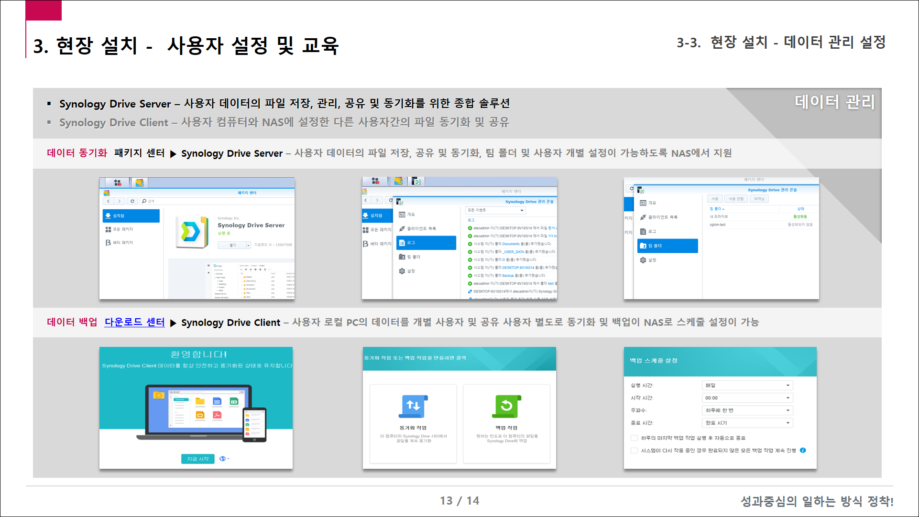Open the 실행 시간 매일 dropdown
919x517 pixels.
click(747, 385)
